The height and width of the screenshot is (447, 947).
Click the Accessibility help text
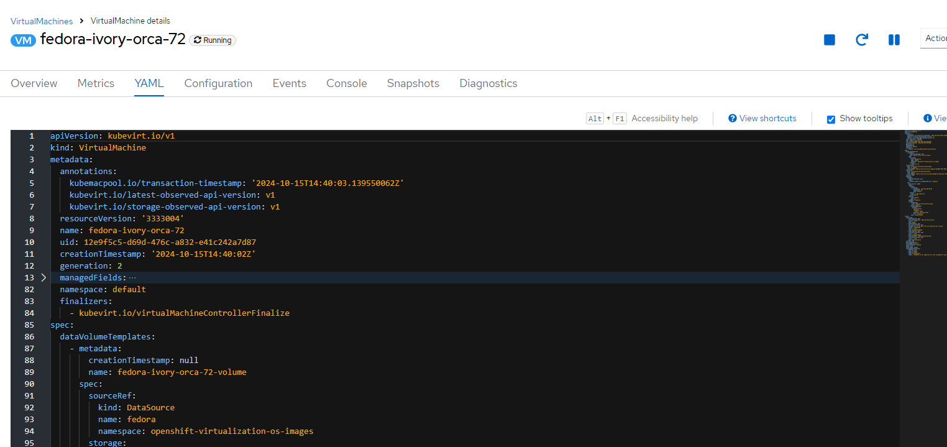664,118
